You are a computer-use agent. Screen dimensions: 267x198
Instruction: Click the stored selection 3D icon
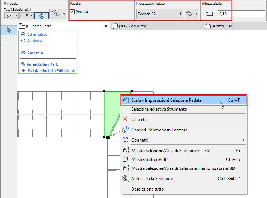tap(125, 168)
